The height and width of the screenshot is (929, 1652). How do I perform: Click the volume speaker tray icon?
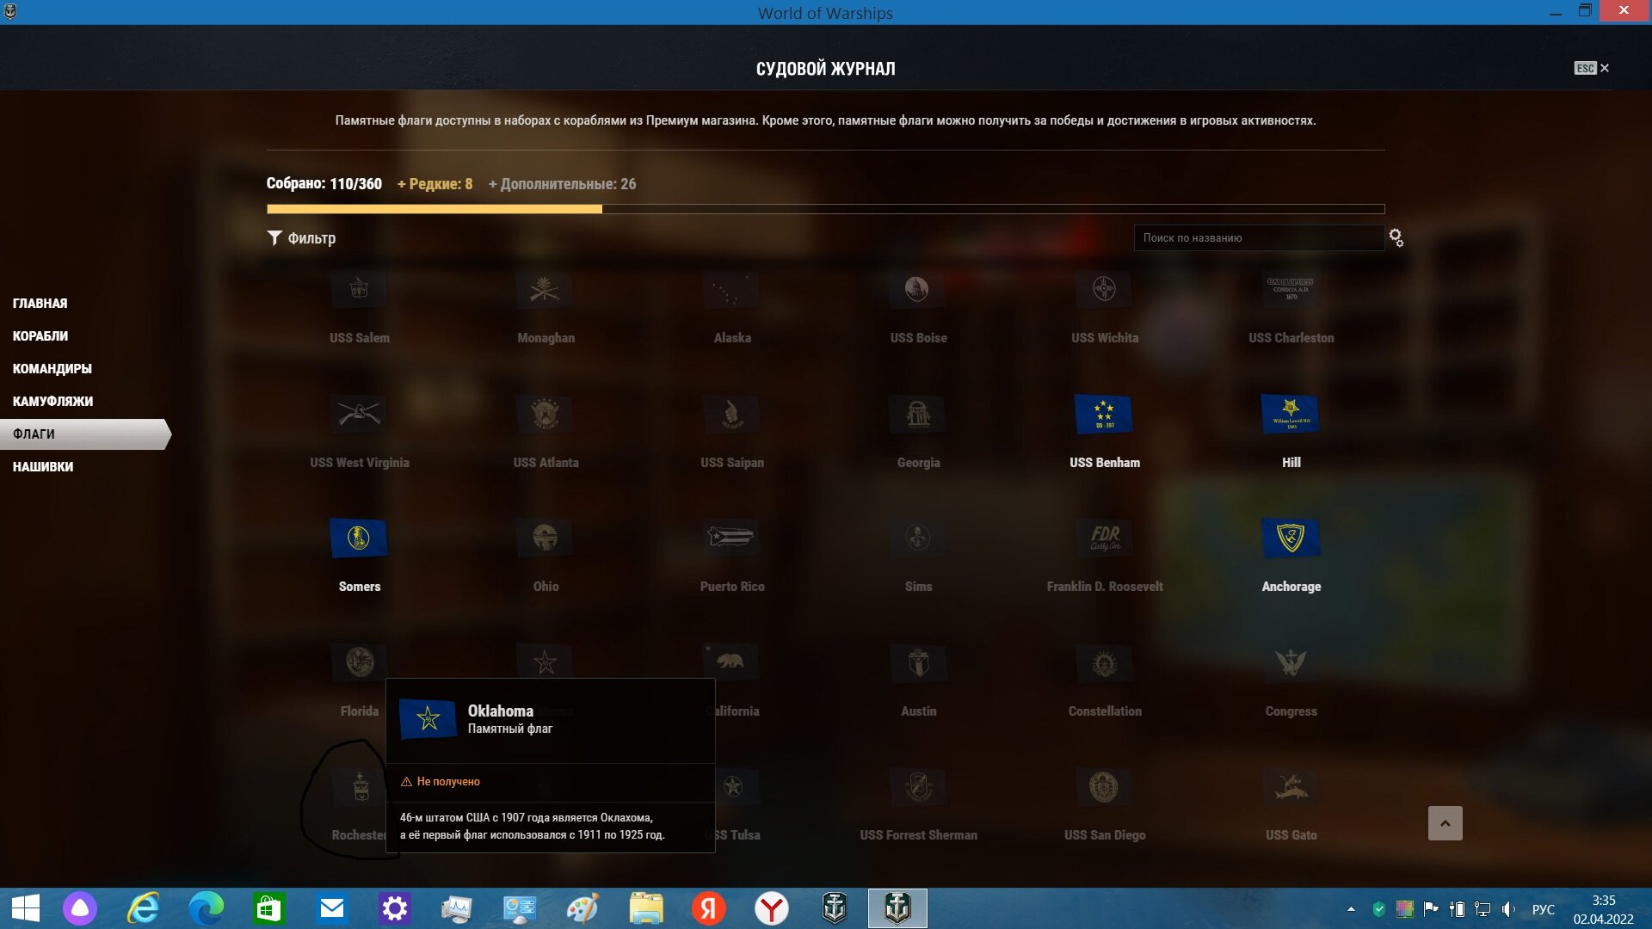[x=1507, y=909]
